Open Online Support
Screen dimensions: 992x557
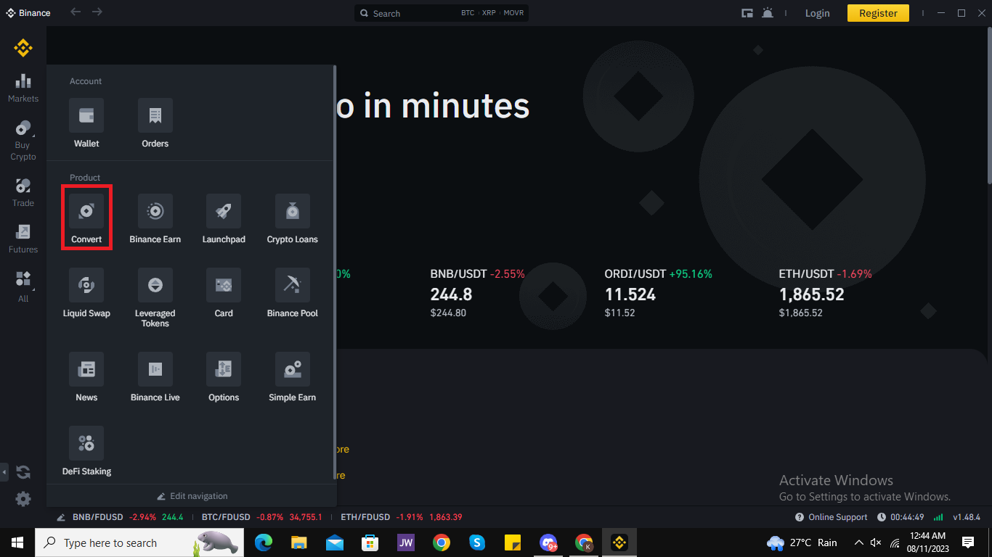coord(832,517)
